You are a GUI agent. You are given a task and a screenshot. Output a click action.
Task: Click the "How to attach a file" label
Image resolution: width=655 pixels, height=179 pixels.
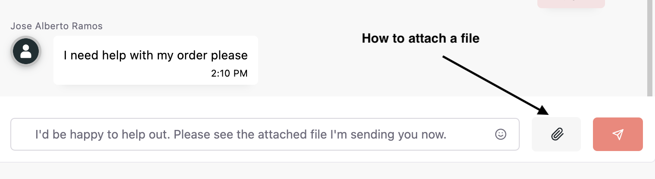[x=421, y=38]
